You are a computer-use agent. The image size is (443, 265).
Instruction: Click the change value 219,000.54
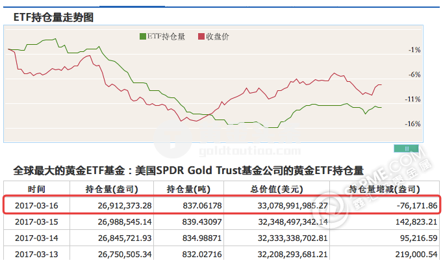(x=416, y=254)
